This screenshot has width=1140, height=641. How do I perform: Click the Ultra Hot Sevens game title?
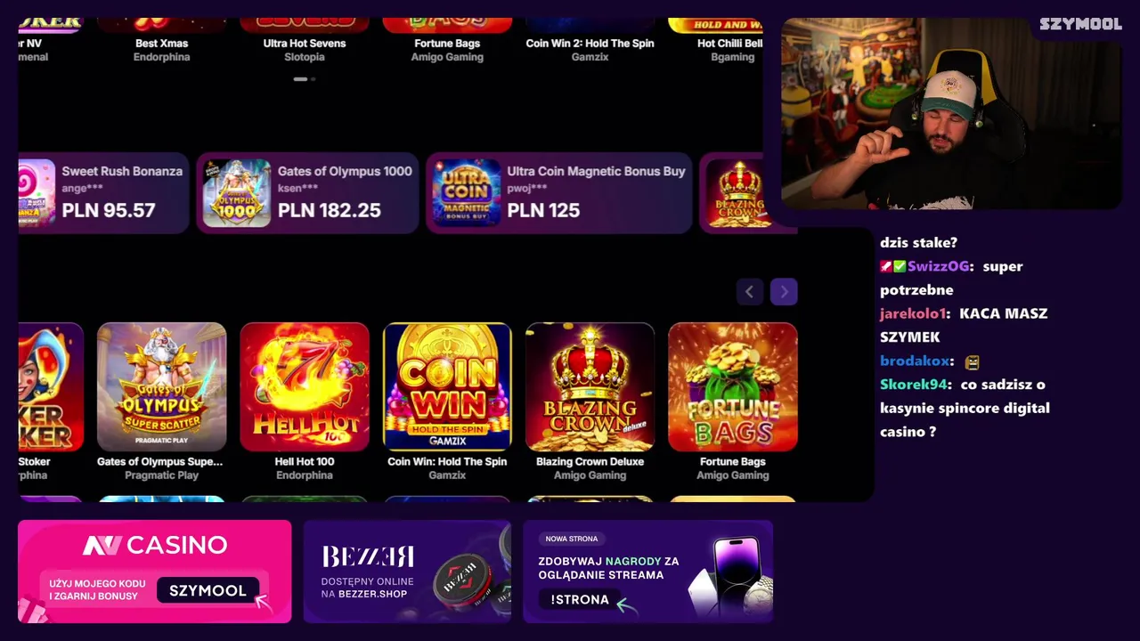tap(305, 43)
